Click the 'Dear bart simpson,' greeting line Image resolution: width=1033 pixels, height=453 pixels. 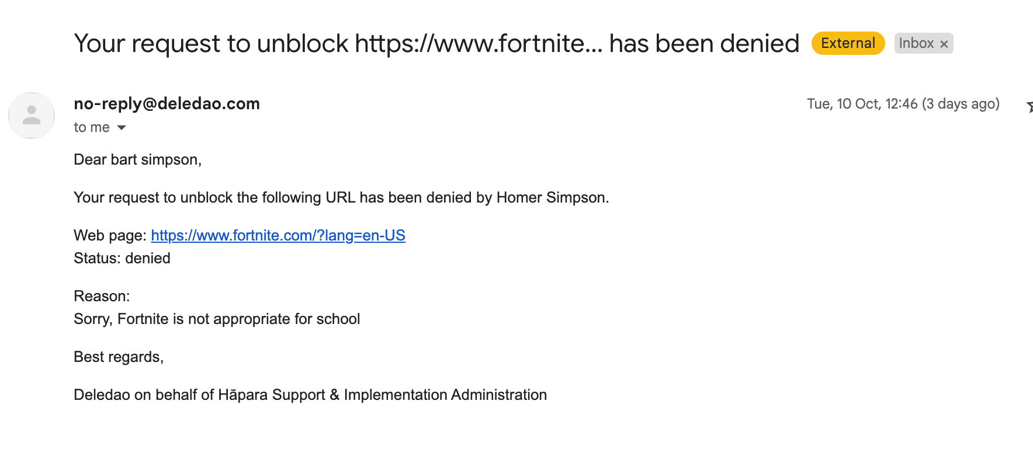(x=137, y=159)
